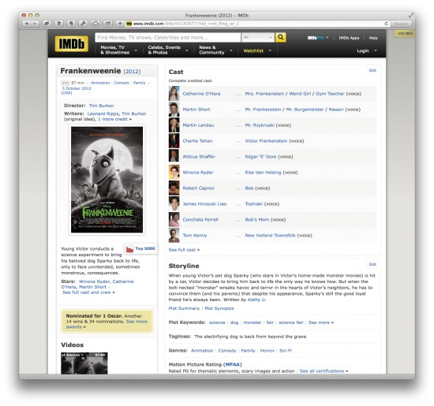Click the IMDb logo
This screenshot has height=406, width=434.
click(x=71, y=43)
